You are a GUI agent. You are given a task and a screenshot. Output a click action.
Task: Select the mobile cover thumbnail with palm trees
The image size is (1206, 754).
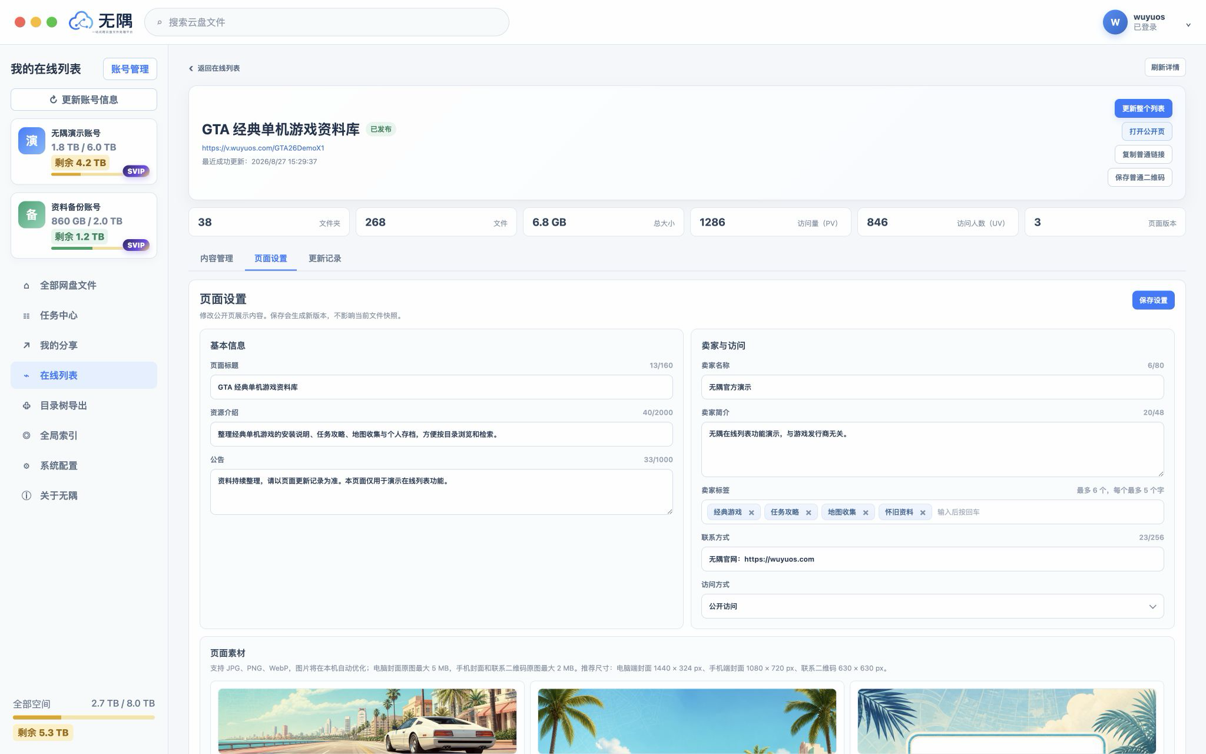pyautogui.click(x=687, y=721)
